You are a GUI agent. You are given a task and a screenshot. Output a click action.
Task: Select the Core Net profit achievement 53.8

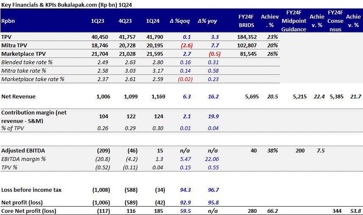(x=356, y=211)
